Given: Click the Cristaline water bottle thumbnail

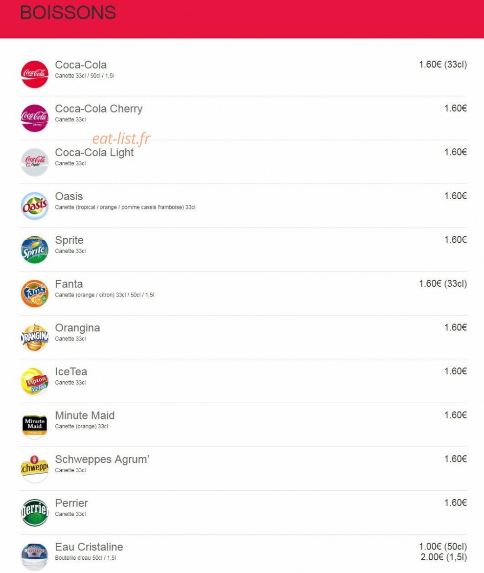Looking at the screenshot, I should pyautogui.click(x=34, y=557).
